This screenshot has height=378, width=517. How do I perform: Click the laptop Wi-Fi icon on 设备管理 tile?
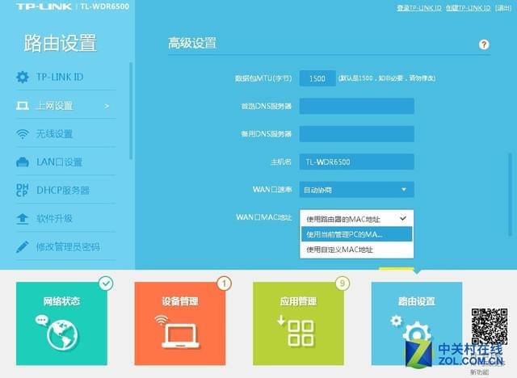178,332
